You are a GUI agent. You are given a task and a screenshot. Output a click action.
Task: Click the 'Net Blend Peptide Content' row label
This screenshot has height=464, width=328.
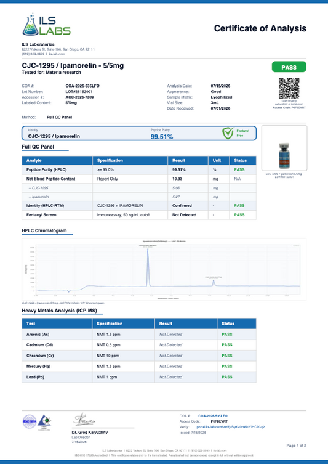point(51,179)
